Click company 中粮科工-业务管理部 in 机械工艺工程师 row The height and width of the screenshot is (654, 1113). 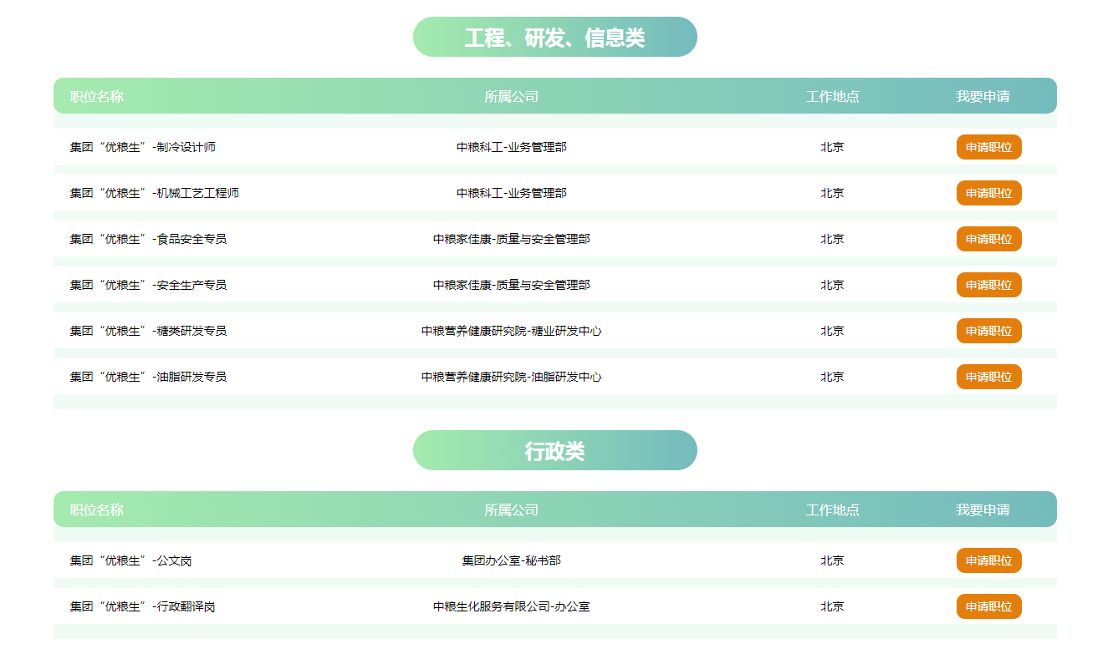tap(512, 193)
